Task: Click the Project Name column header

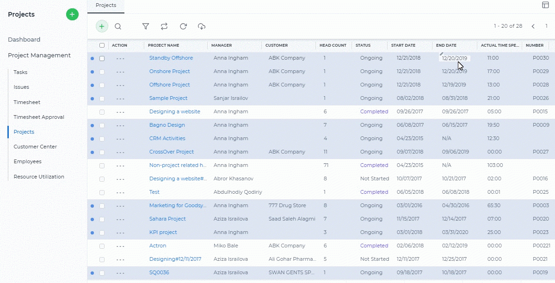Action: point(163,45)
